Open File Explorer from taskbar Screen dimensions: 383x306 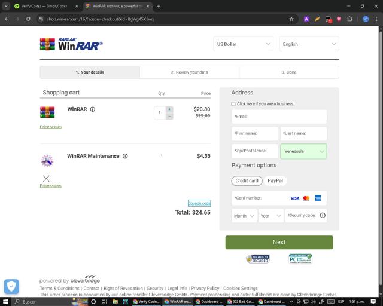click(115, 302)
